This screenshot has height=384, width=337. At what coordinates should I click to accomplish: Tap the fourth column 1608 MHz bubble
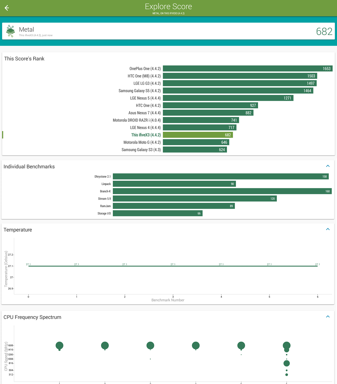tap(196, 345)
